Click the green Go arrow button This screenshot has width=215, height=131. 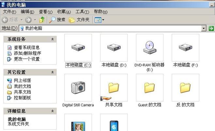coord(211,28)
